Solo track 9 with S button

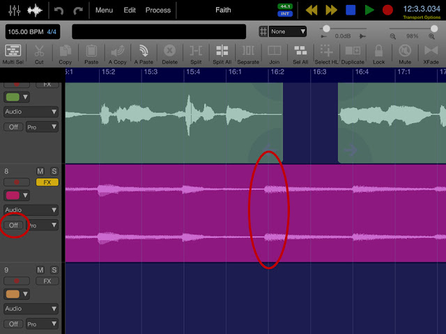click(54, 270)
